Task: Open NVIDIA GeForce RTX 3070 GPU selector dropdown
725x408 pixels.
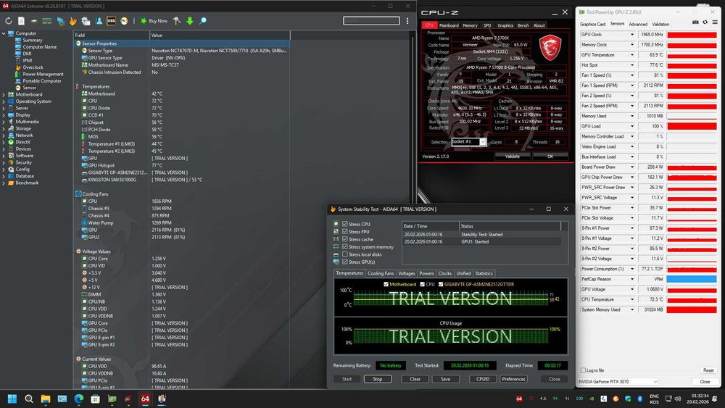Action: pyautogui.click(x=618, y=382)
